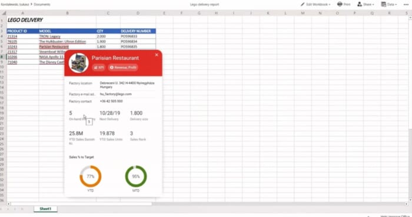The width and height of the screenshot is (412, 217).
Task: Click the MTD 95% donut chart
Action: coord(136,177)
